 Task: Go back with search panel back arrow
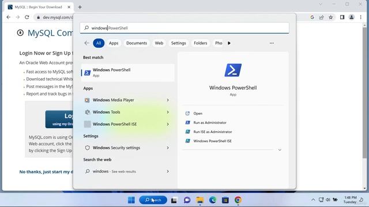tap(86, 43)
